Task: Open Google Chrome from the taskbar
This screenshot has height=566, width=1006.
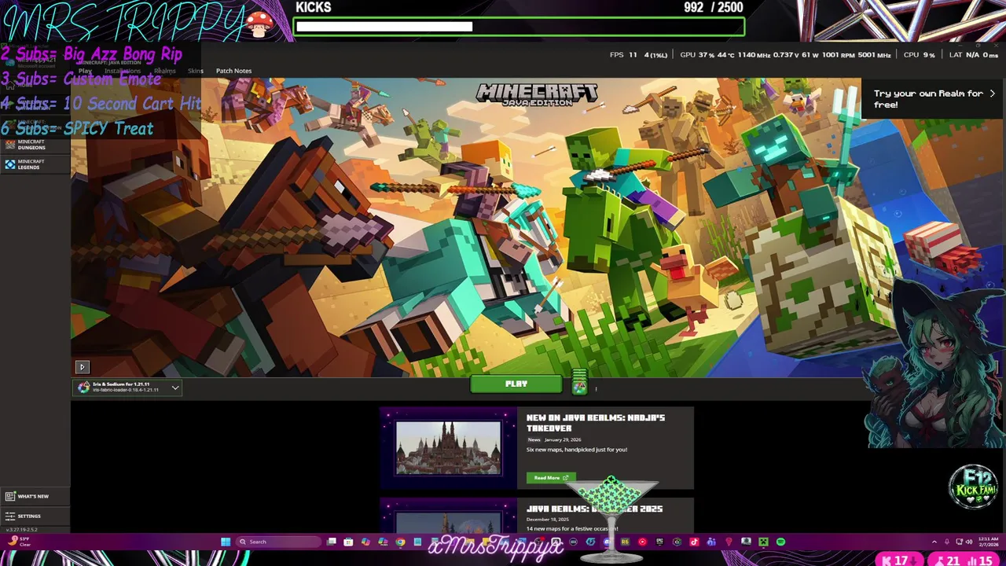Action: click(x=400, y=542)
